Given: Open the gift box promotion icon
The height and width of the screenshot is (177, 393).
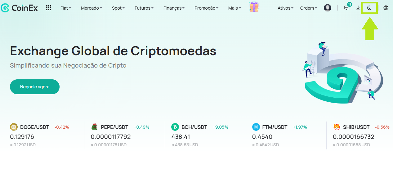Looking at the screenshot, I should (x=254, y=7).
